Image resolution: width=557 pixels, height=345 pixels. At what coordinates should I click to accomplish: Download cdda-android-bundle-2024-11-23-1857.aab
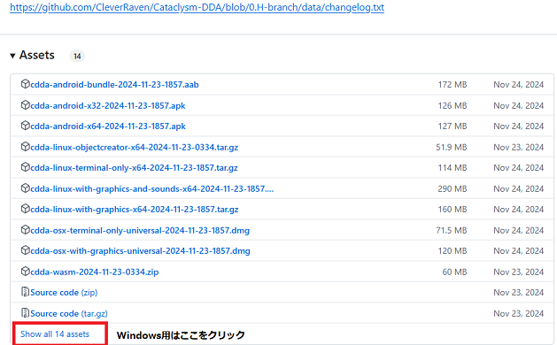[114, 85]
